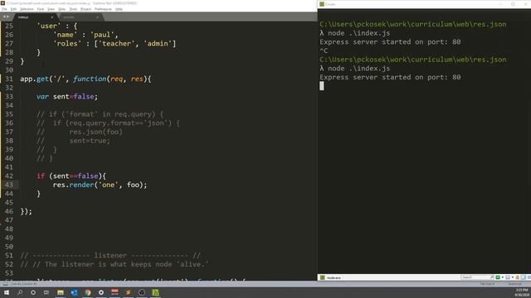Close the index.js tab
Viewport: 531px width, 298px height.
(x=52, y=17)
